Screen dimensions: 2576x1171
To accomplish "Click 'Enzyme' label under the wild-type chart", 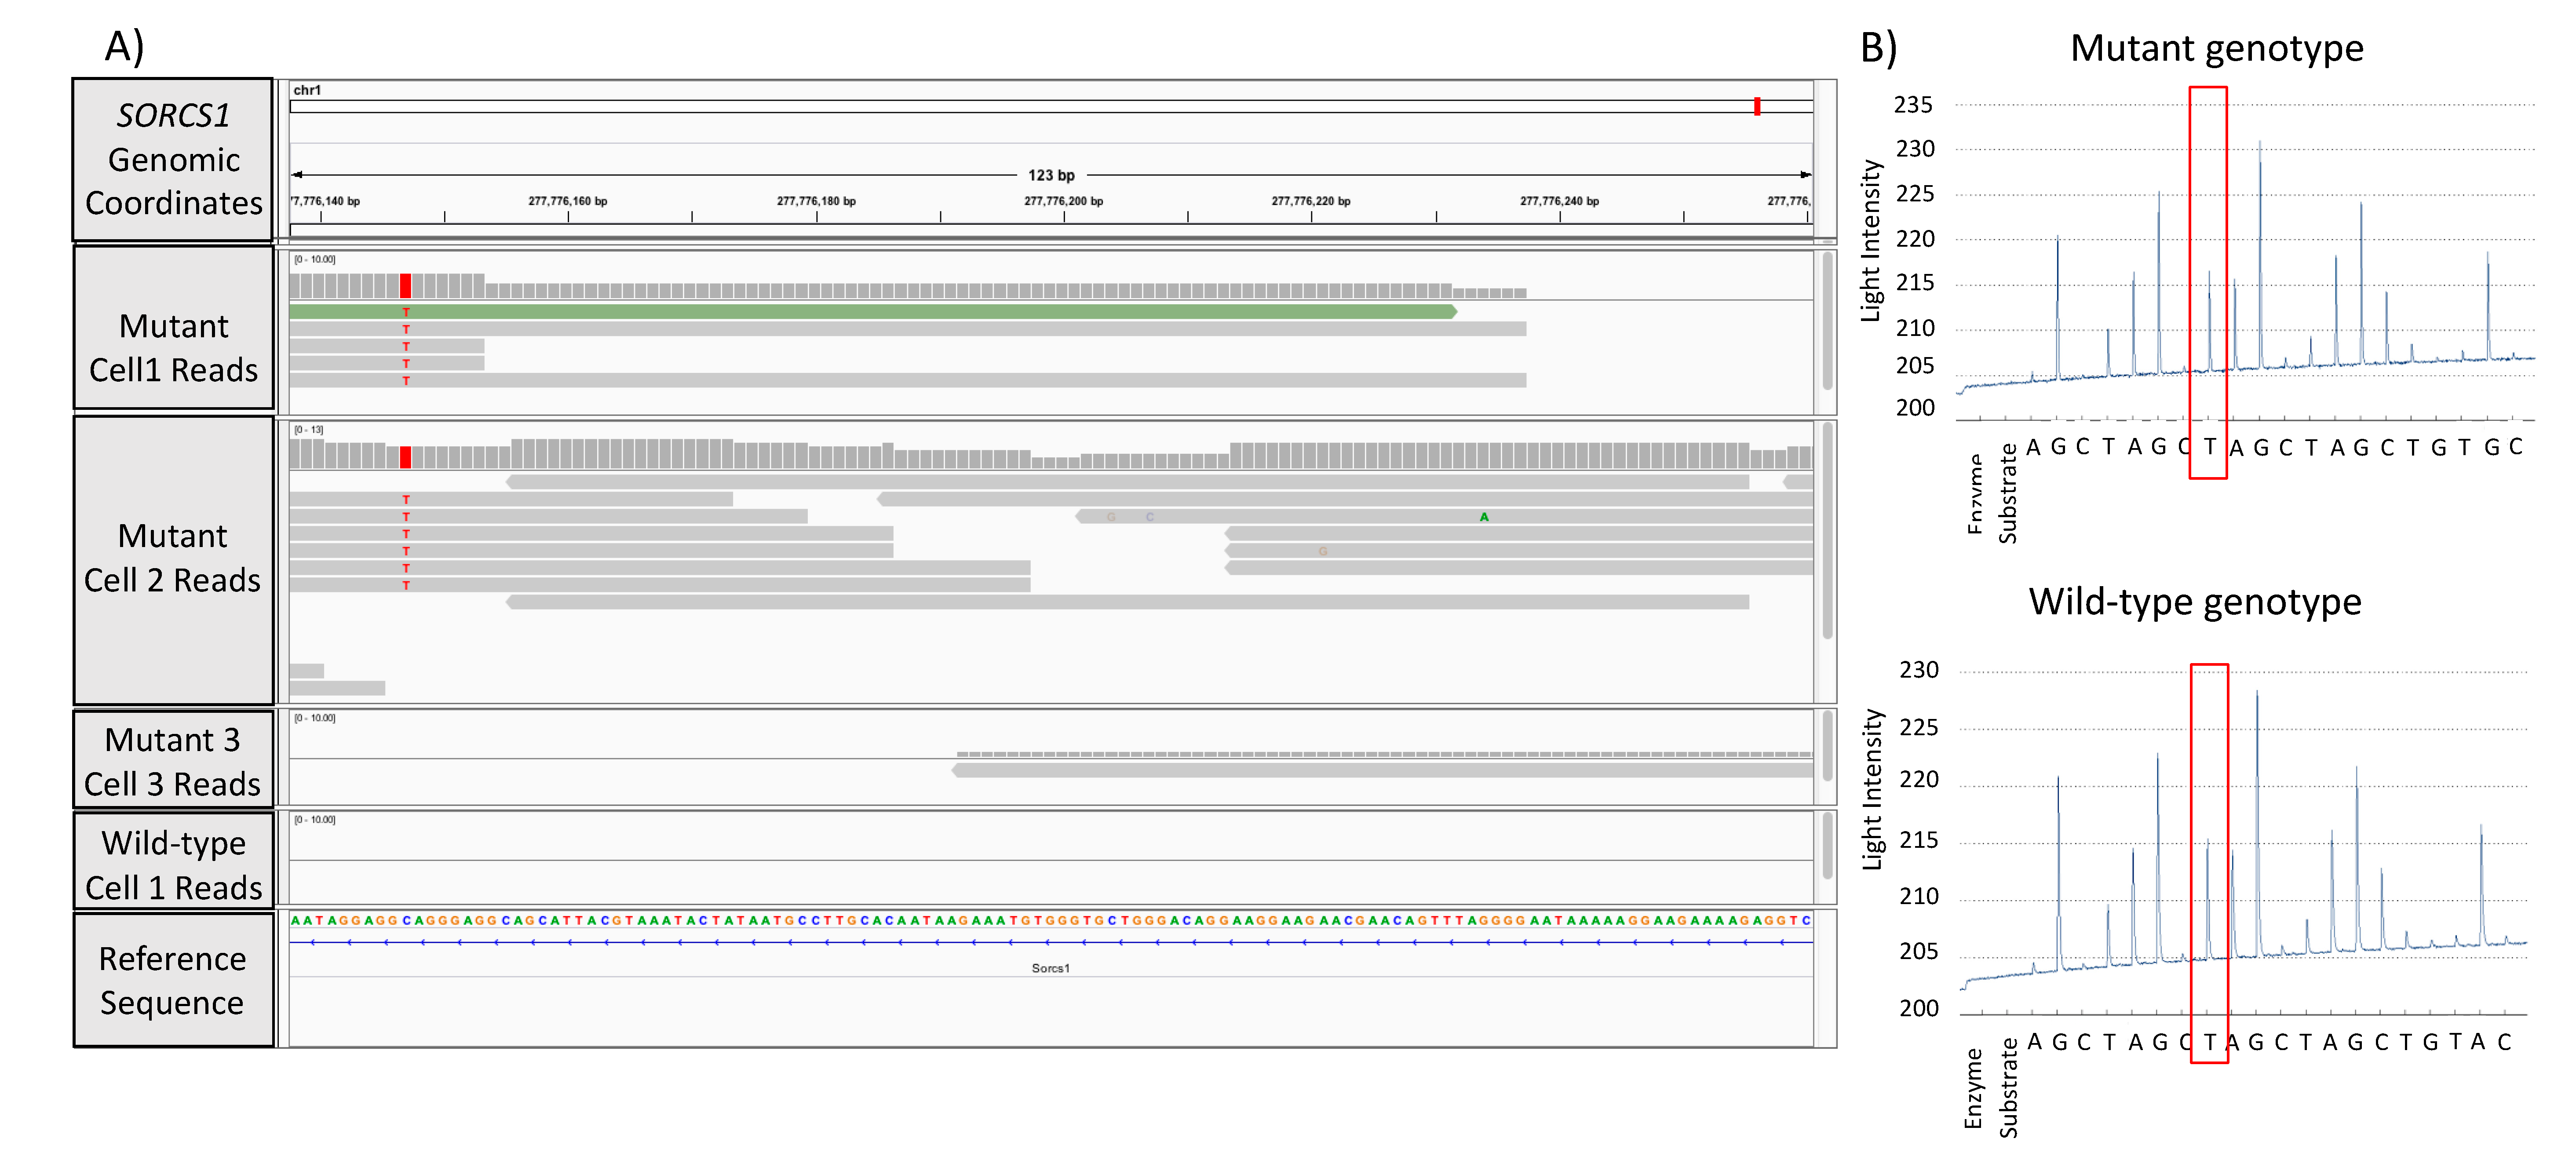I will click(1973, 1089).
